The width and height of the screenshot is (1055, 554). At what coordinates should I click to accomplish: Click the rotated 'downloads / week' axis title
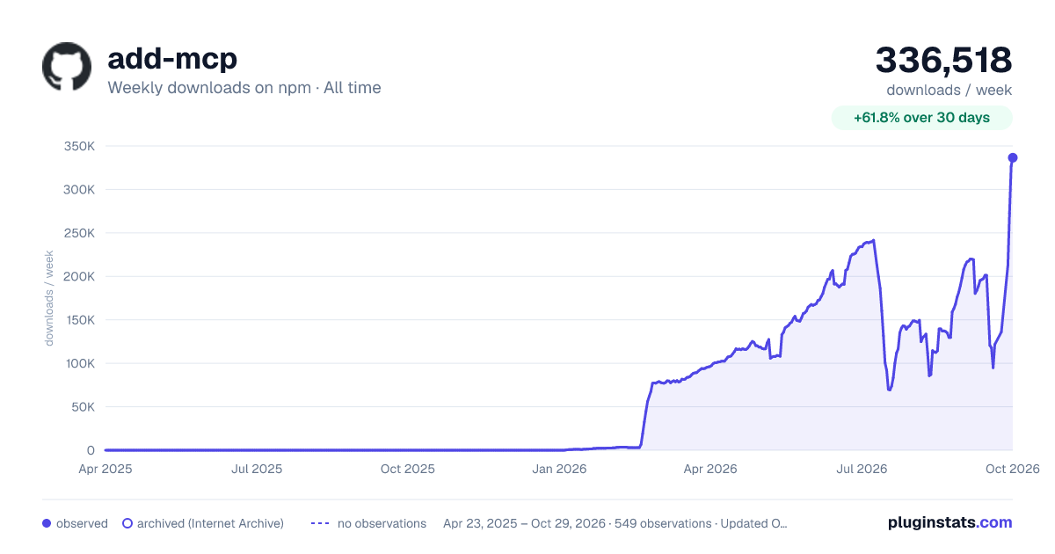pyautogui.click(x=50, y=298)
